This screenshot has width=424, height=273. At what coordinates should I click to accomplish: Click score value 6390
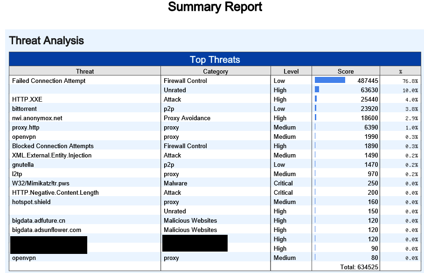point(371,127)
